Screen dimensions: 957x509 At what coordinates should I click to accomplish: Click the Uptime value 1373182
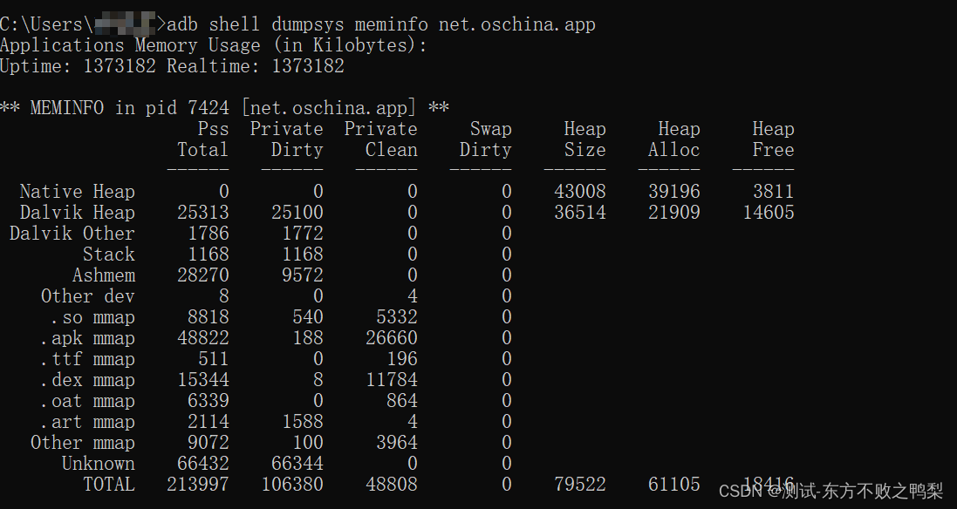[x=120, y=66]
